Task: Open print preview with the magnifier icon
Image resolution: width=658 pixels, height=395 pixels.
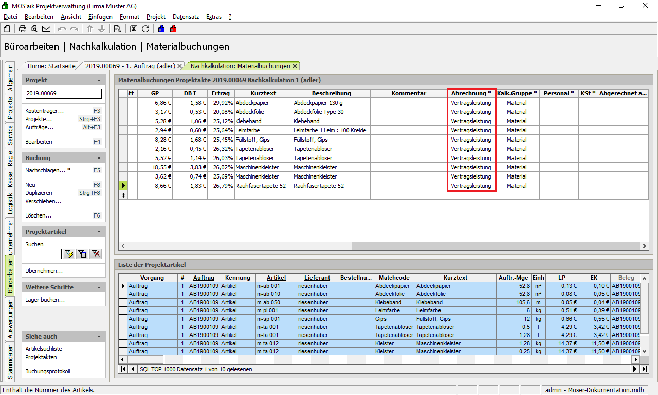Action: (34, 29)
